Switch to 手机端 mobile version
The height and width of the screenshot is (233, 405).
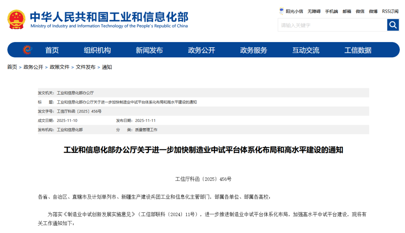331,11
